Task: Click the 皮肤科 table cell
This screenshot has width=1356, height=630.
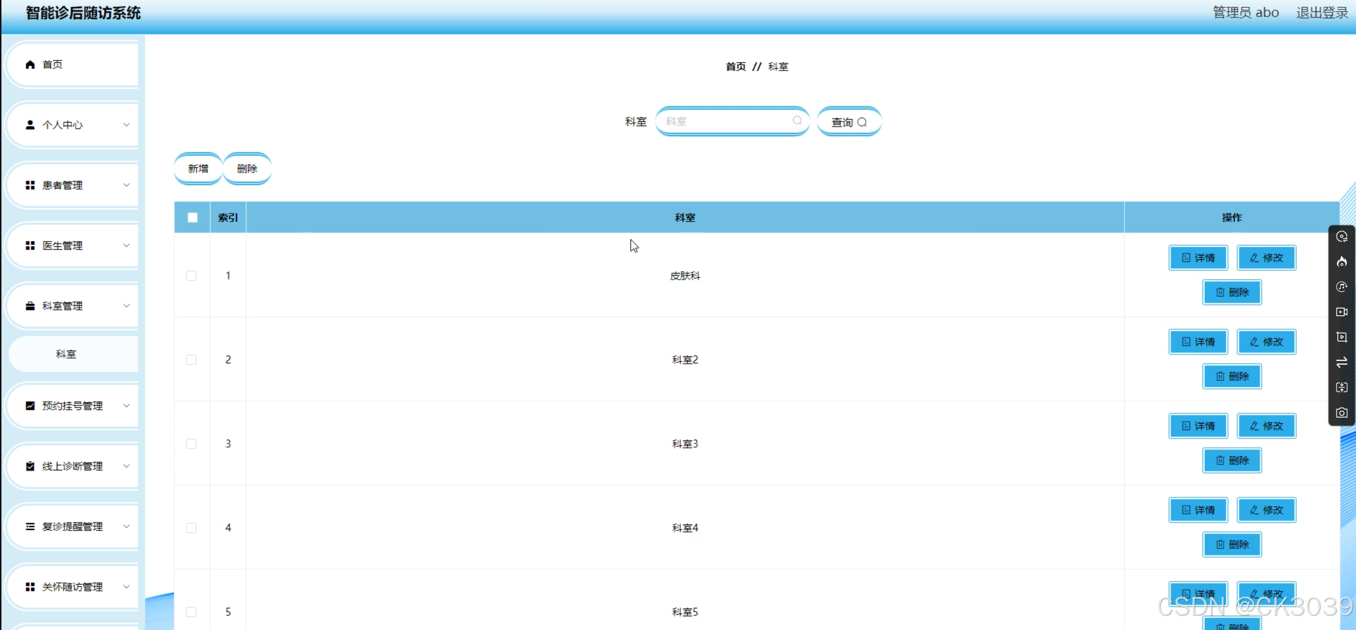Action: click(x=685, y=276)
